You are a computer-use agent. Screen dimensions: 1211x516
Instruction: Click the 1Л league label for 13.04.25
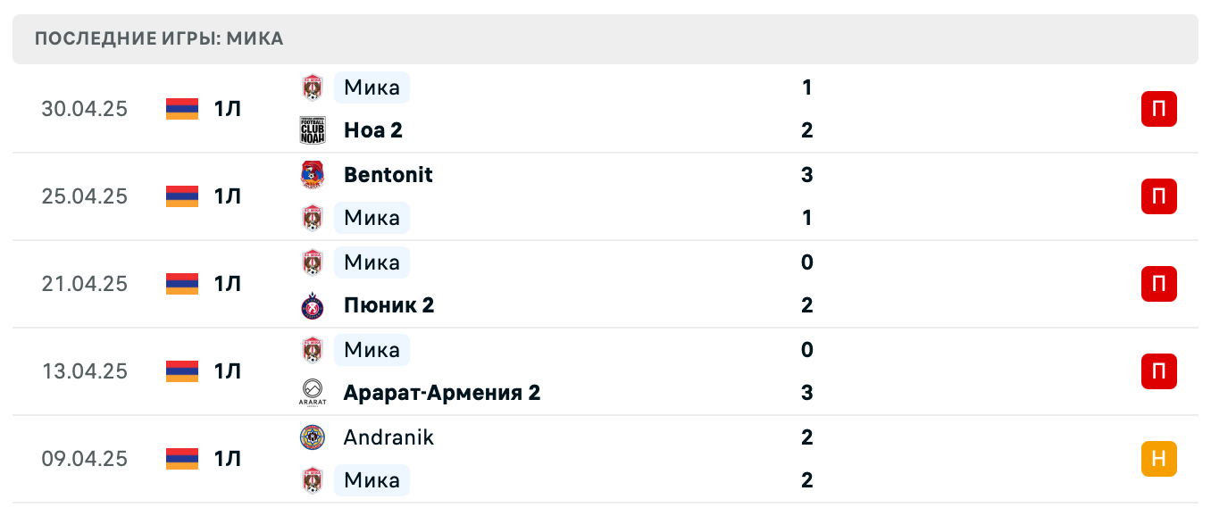(228, 371)
